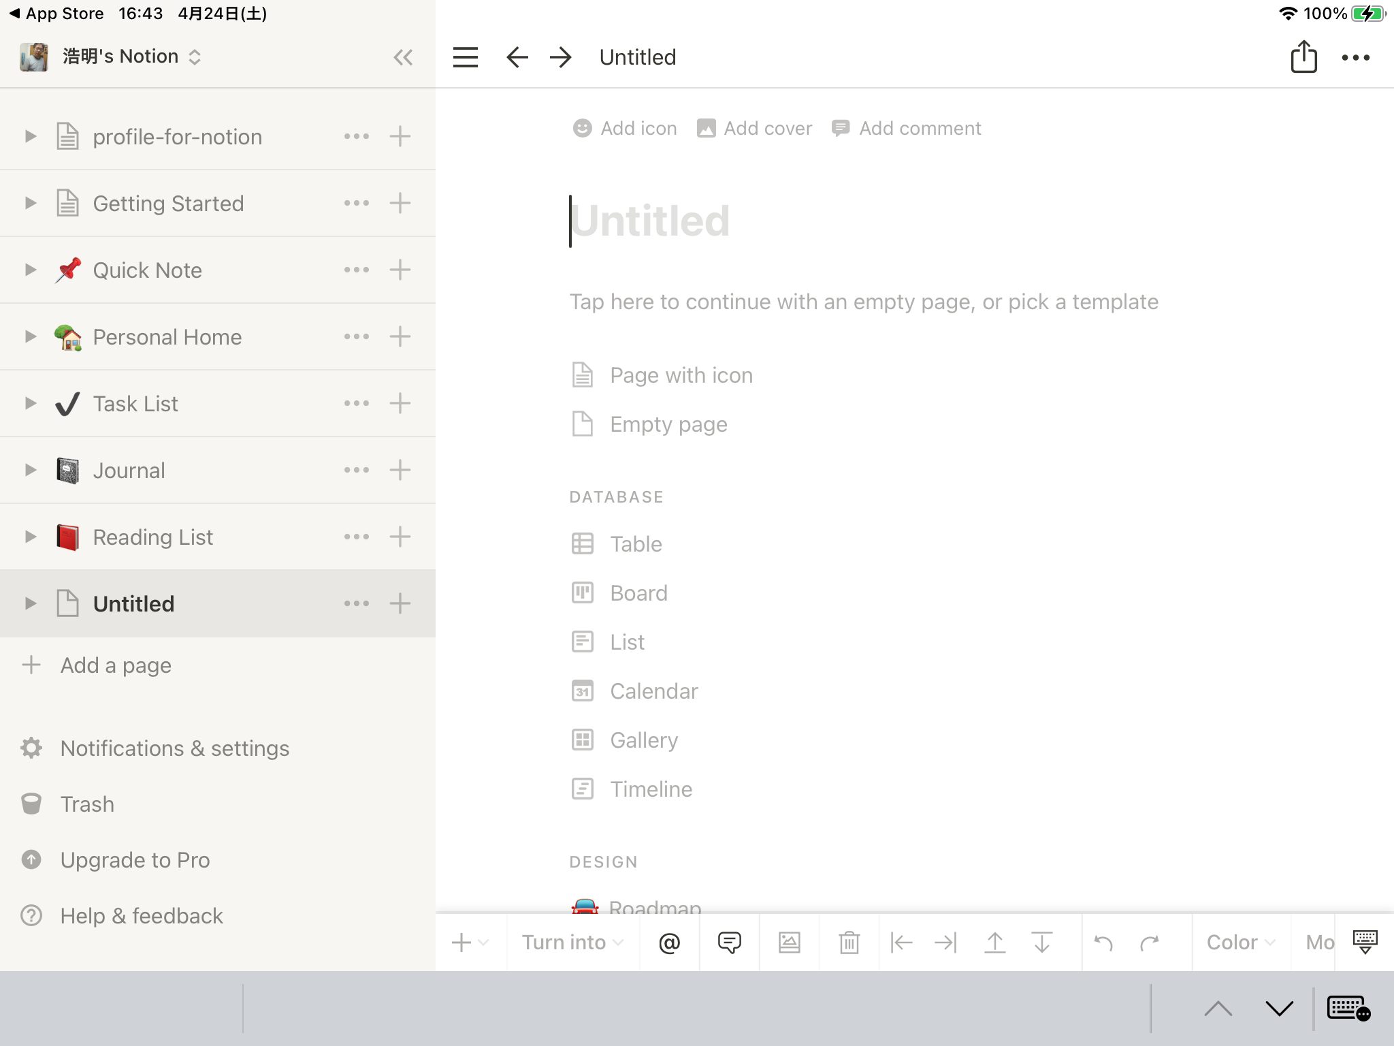1394x1046 pixels.
Task: Expand Task List page tree
Action: (x=31, y=403)
